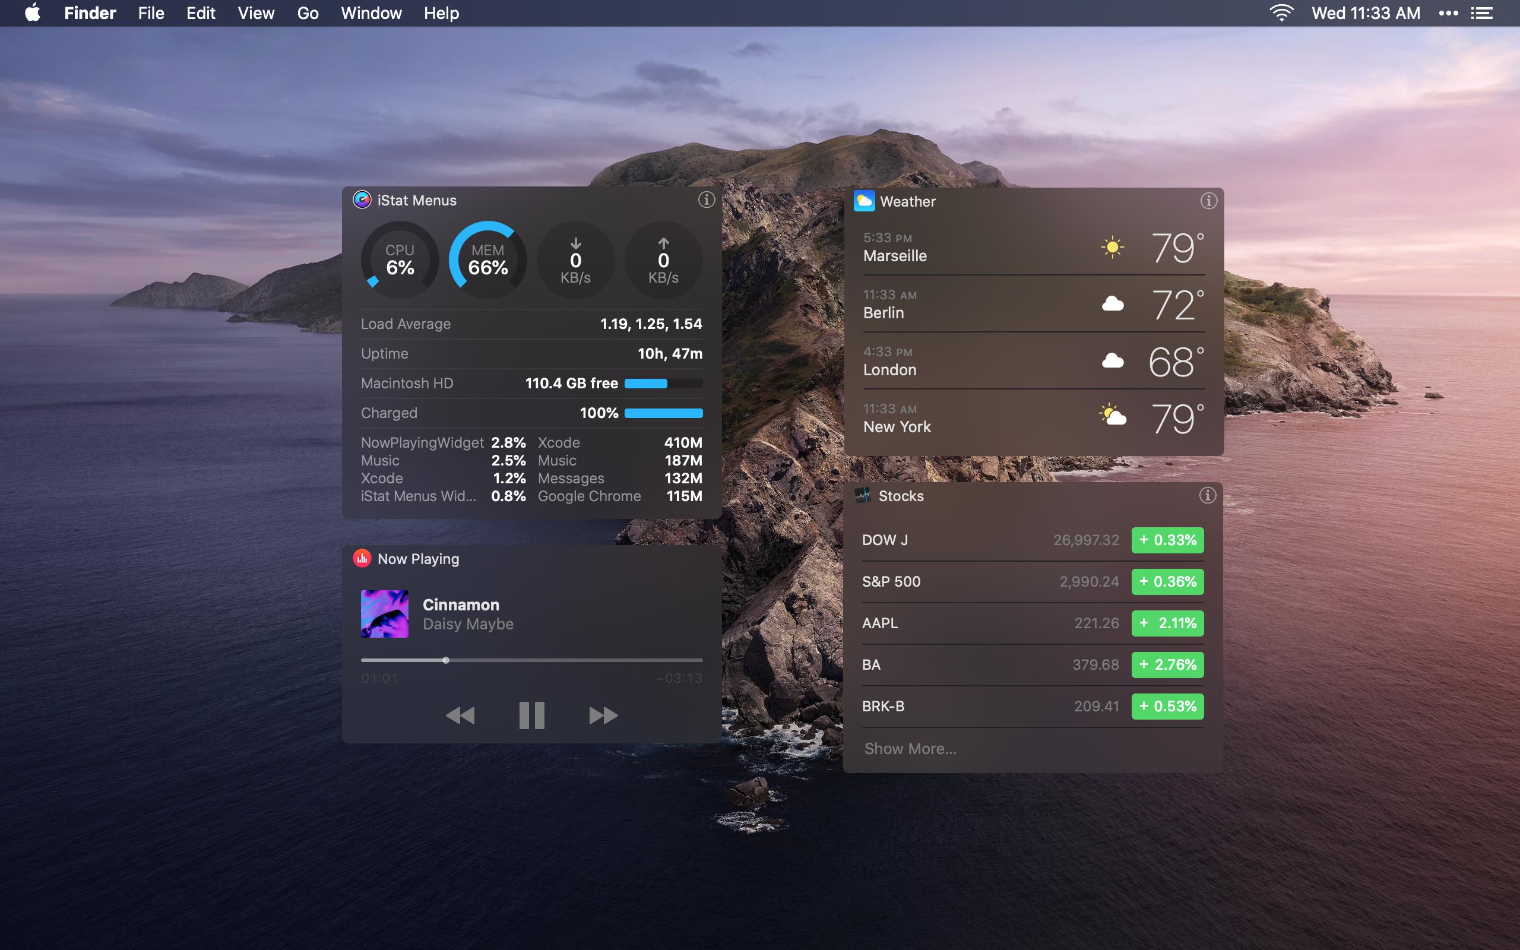Select the BA stock row

point(1033,665)
